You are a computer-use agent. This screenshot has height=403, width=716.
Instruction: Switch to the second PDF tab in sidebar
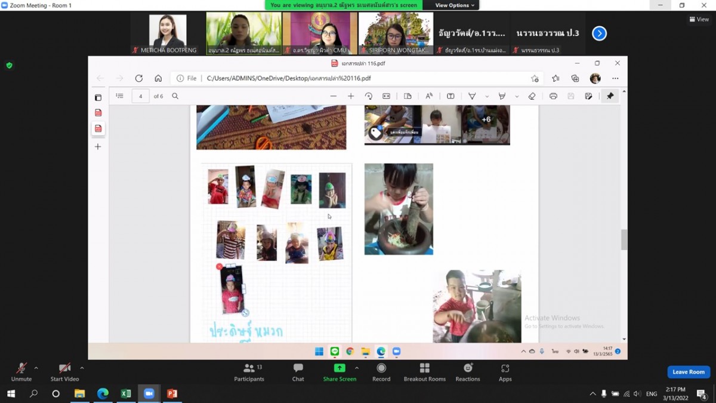(98, 128)
